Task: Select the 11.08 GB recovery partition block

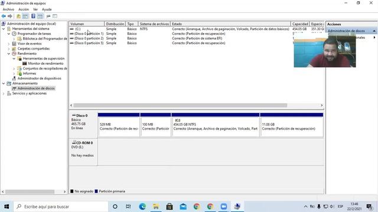Action: [292, 125]
